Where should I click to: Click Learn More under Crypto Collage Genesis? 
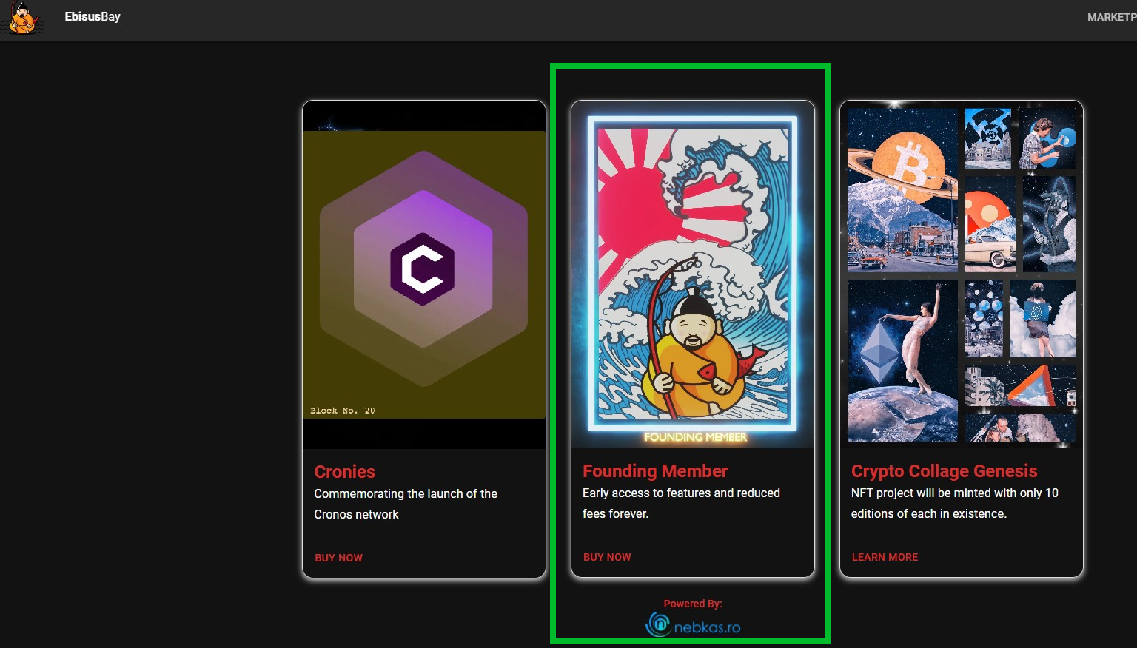[x=885, y=557]
